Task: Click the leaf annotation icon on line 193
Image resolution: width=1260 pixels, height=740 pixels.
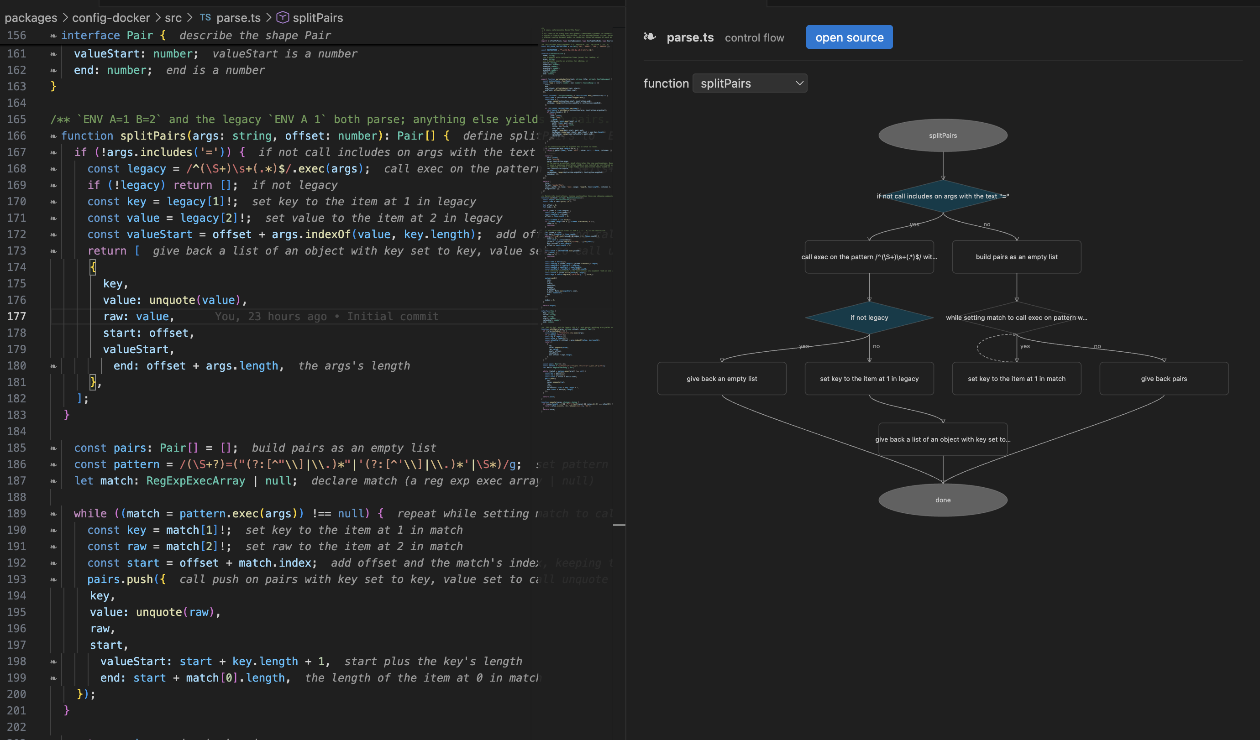Action: tap(53, 579)
